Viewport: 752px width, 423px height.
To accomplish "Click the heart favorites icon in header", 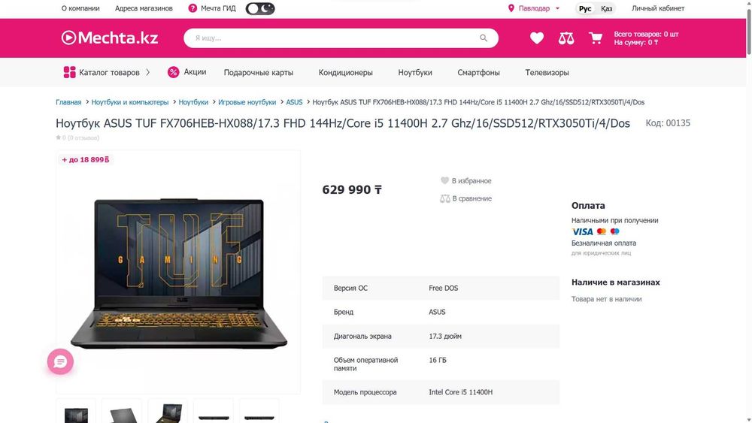I will [537, 38].
